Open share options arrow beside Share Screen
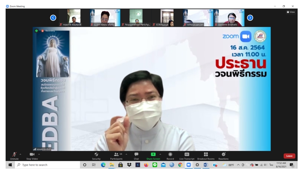 click(x=160, y=154)
